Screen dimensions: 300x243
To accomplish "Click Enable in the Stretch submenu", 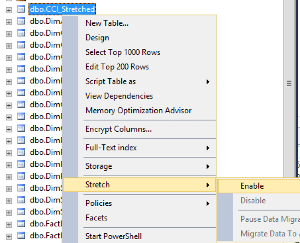I will [252, 186].
